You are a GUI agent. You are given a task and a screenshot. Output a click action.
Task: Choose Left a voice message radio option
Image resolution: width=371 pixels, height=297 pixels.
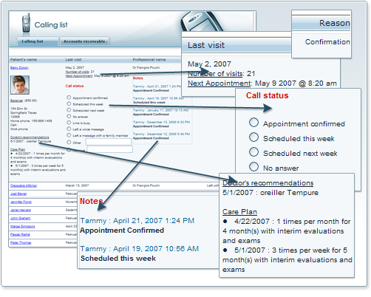[69, 129]
